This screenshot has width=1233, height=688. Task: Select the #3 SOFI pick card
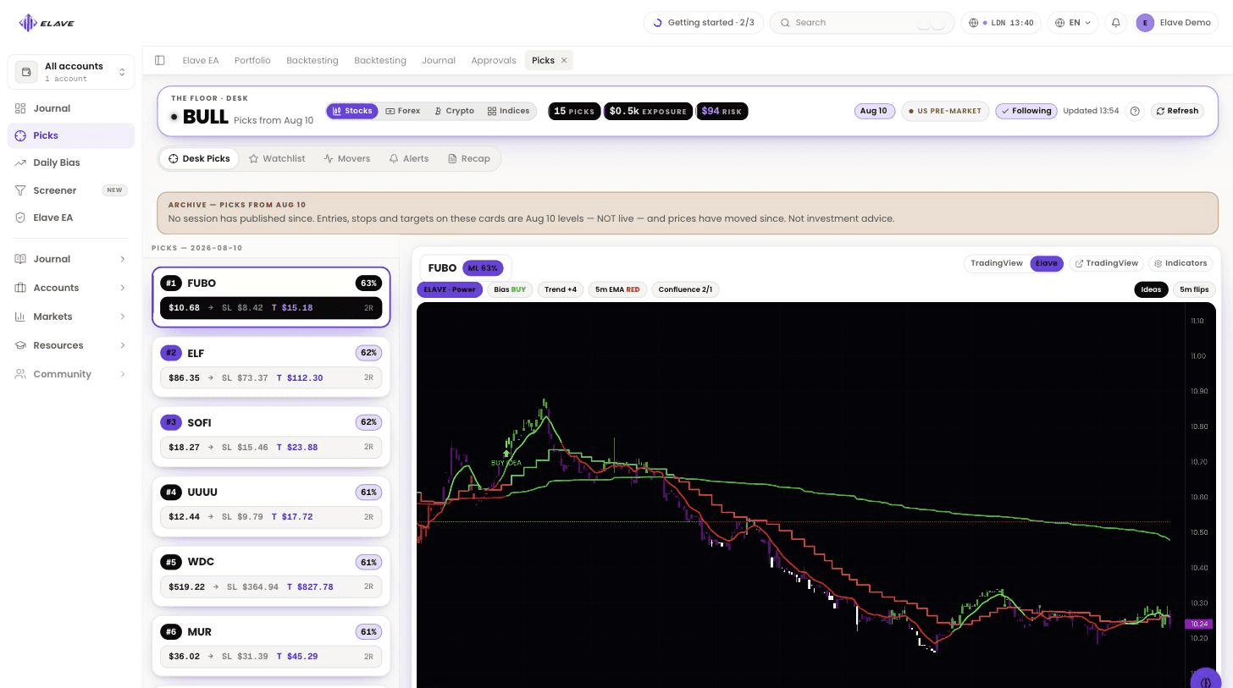pyautogui.click(x=271, y=437)
